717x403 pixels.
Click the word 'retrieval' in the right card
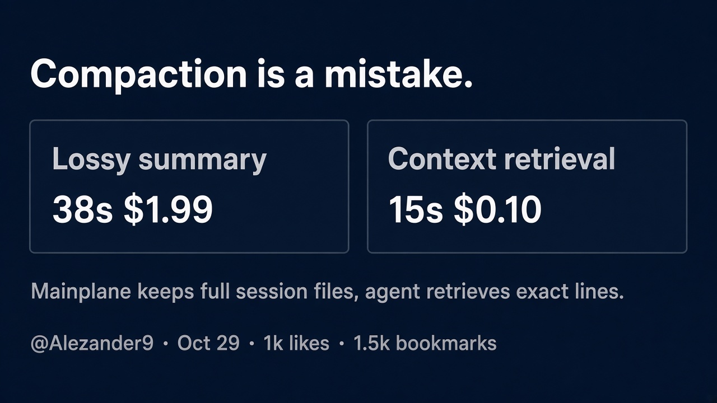559,158
